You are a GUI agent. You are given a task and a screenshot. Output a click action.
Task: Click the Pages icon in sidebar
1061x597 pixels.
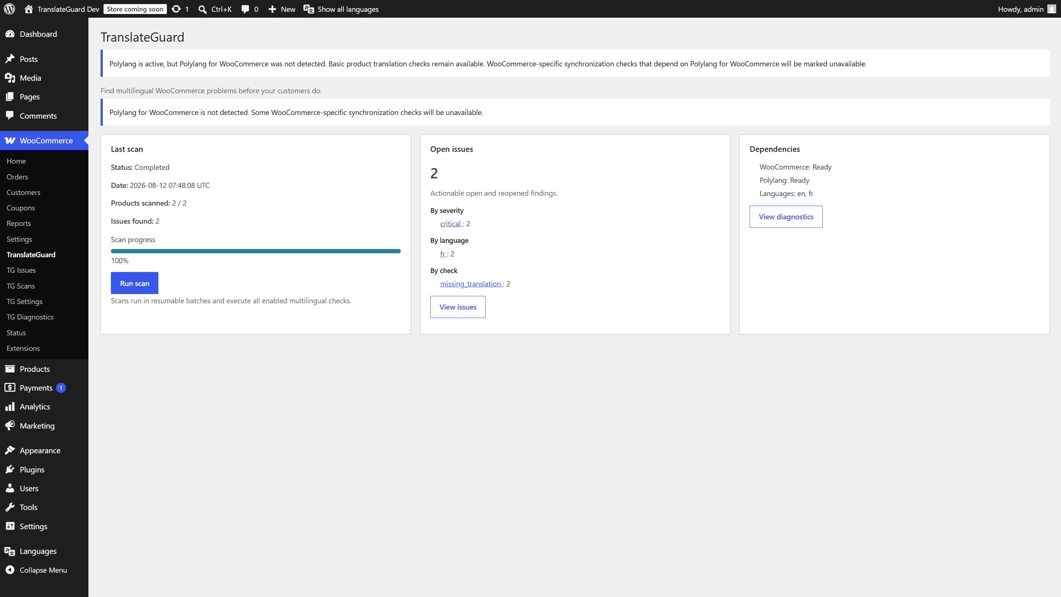(x=10, y=97)
